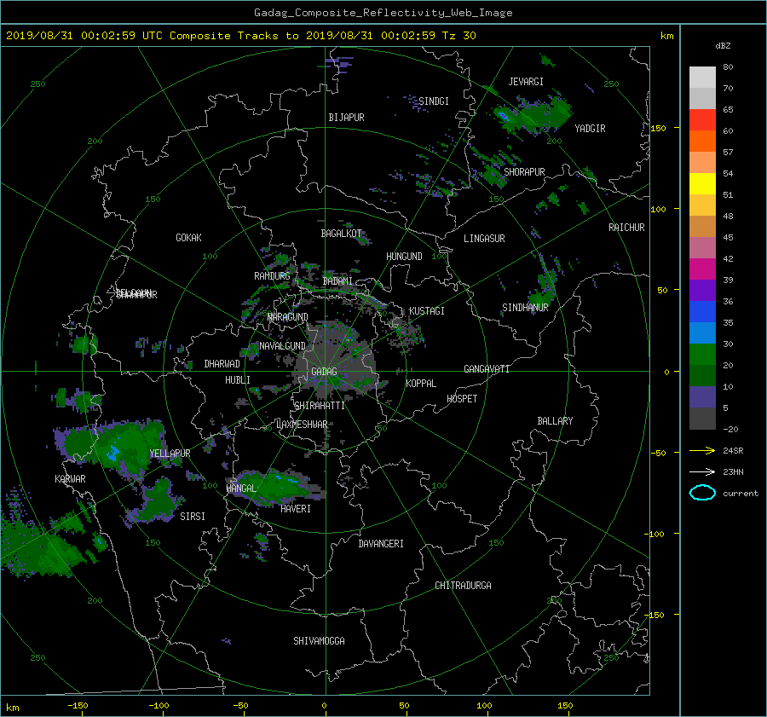Click the 80 dBZ light gray swatch
Screen dimensions: 767x717
coord(702,78)
